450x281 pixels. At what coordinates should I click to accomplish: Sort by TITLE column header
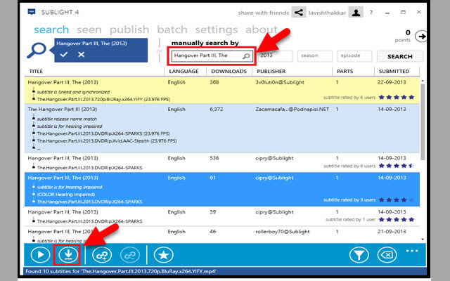click(x=36, y=72)
